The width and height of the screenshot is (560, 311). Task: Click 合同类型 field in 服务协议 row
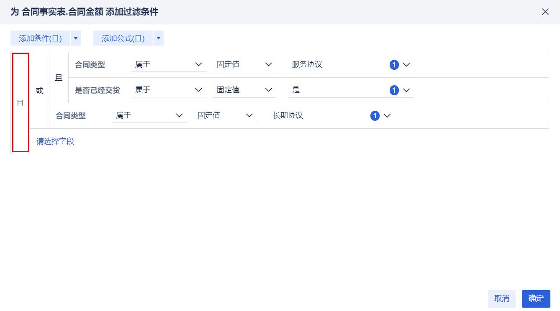90,65
